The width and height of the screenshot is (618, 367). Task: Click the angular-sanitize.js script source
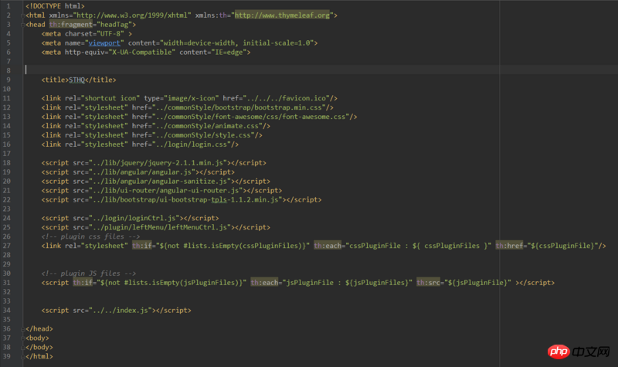pos(161,182)
